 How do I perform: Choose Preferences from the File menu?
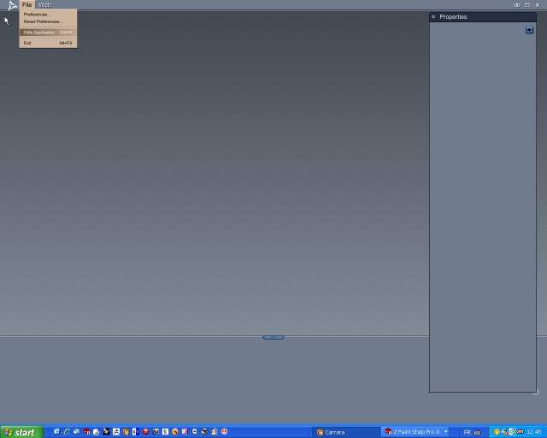[x=48, y=15]
